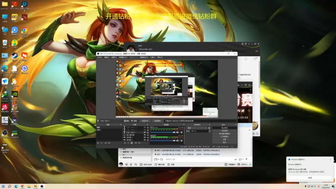Open Edit menu in OBS menu bar
Screen dimensions: 336x189
click(x=107, y=58)
